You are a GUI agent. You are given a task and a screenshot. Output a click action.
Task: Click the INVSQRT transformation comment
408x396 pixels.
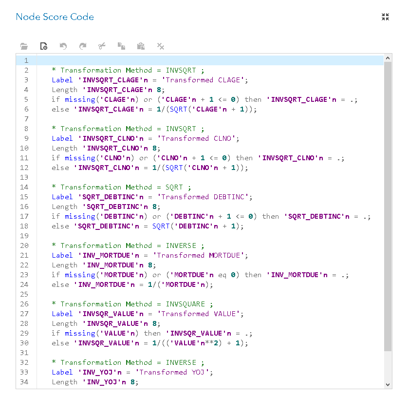tap(122, 70)
